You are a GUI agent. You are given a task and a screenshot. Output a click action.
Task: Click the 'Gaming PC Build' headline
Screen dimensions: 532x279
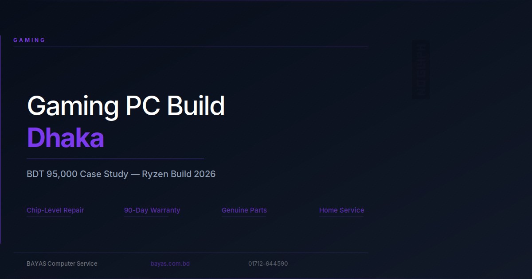pos(126,106)
